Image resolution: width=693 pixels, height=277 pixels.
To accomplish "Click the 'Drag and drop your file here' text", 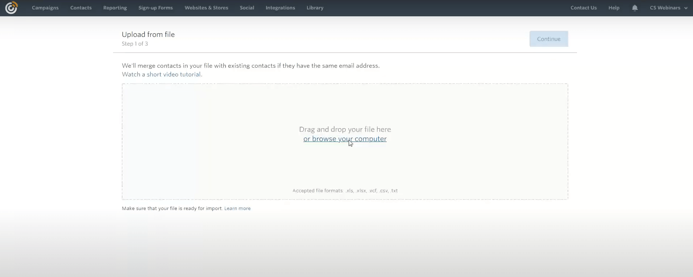I will (x=345, y=129).
